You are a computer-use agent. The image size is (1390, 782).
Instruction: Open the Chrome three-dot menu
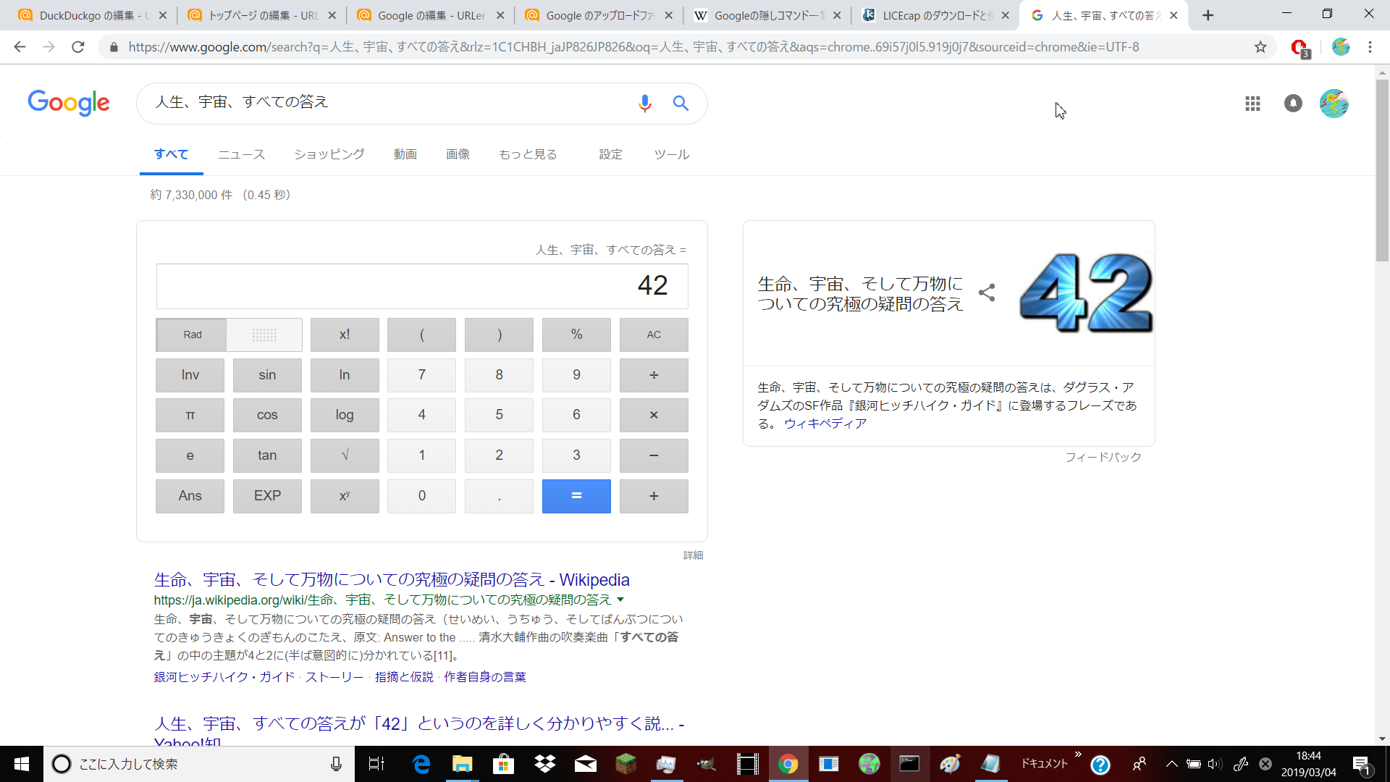(1370, 47)
